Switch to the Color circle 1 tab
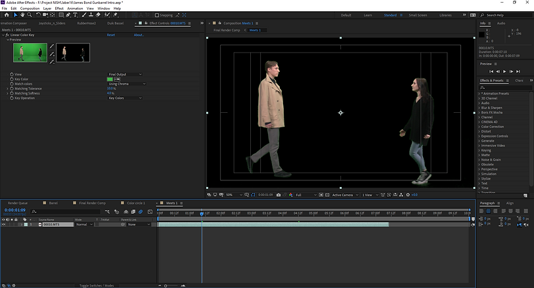The image size is (534, 288). pyautogui.click(x=136, y=203)
